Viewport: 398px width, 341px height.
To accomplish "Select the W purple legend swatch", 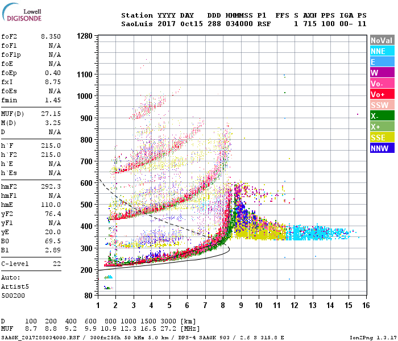I will point(382,73).
